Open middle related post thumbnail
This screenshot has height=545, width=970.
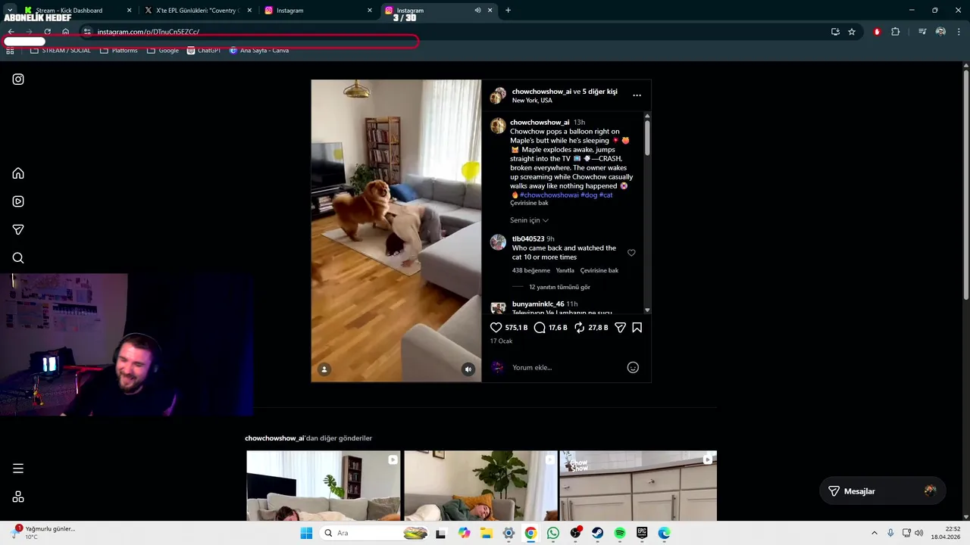pyautogui.click(x=480, y=486)
